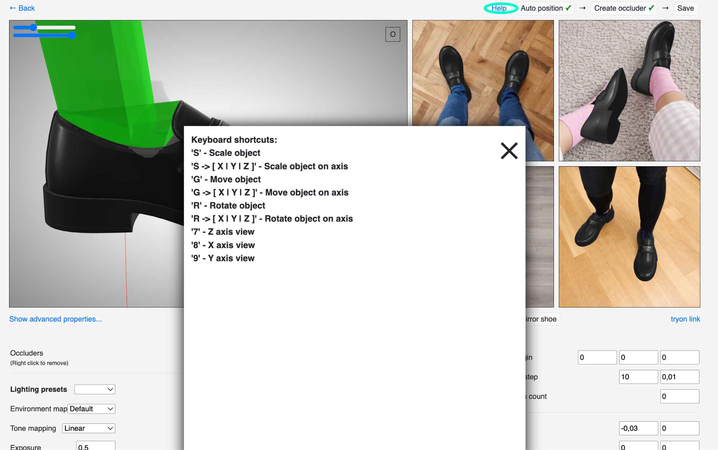
Task: Open the Help shortcuts panel
Action: (499, 8)
